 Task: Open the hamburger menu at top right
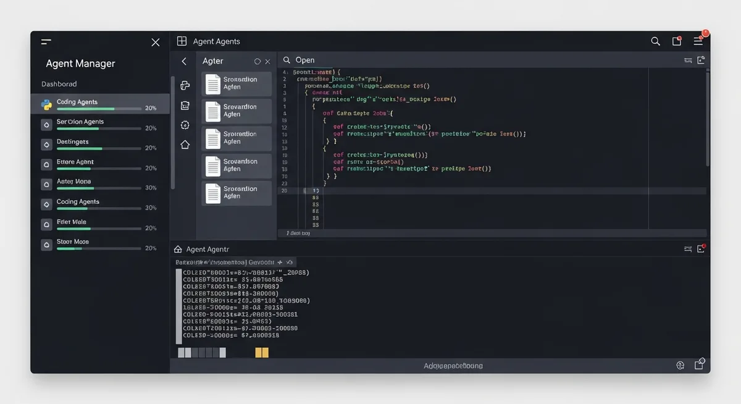click(x=698, y=41)
